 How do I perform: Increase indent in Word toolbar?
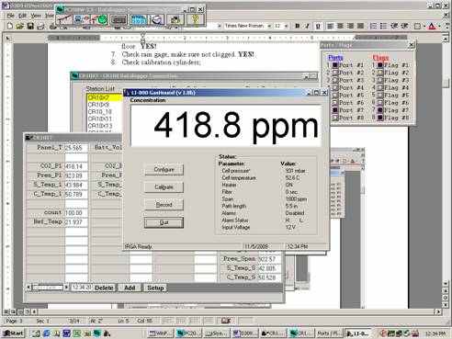tap(404, 26)
